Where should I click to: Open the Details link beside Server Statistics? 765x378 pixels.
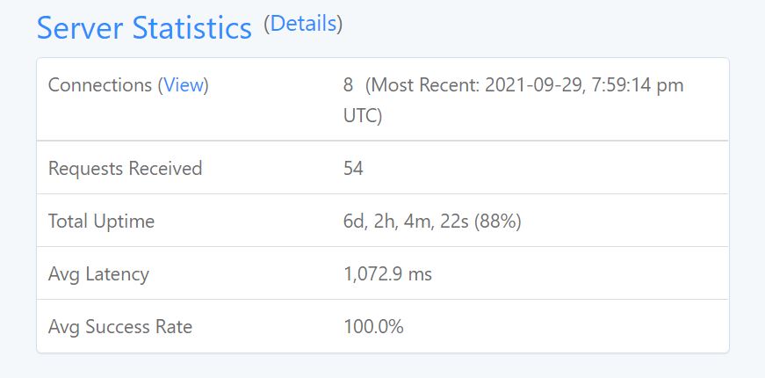(x=303, y=24)
